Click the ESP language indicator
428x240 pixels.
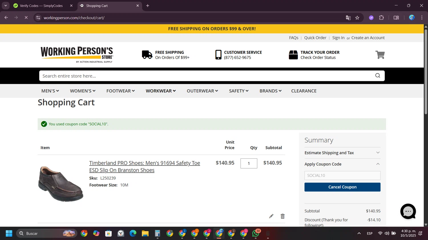coord(370,233)
